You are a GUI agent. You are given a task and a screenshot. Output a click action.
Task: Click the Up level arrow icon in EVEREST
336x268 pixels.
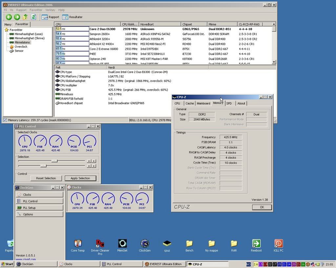(25, 17)
